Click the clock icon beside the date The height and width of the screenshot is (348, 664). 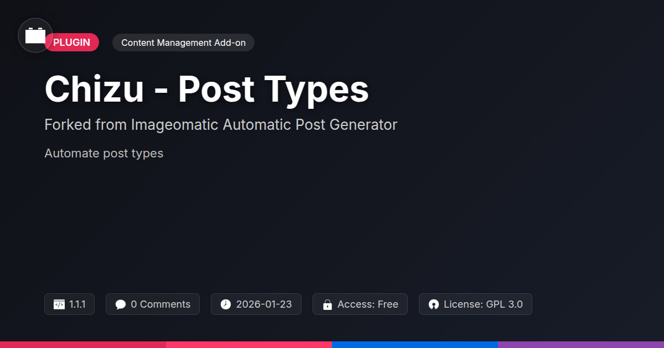tap(225, 304)
